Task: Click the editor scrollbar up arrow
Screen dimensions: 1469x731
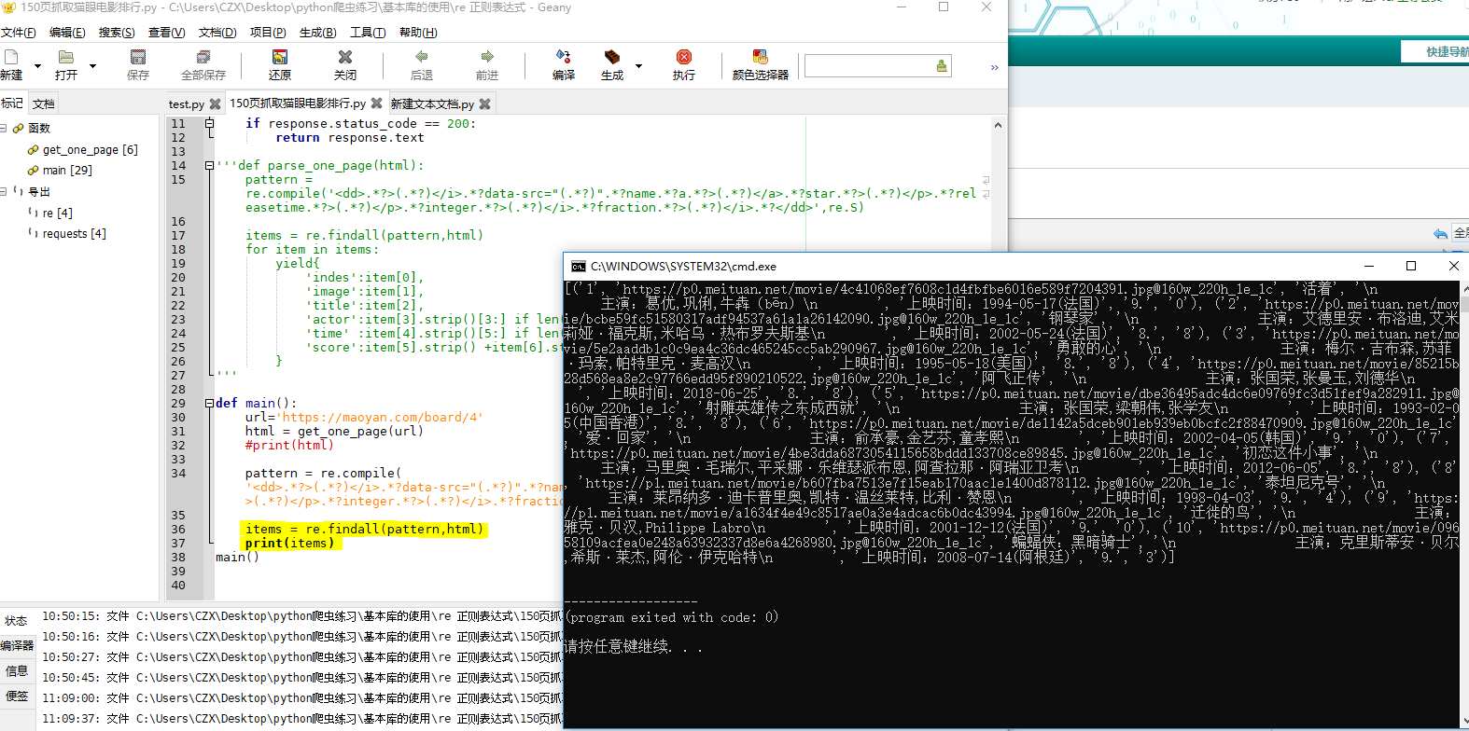Action: [x=998, y=125]
